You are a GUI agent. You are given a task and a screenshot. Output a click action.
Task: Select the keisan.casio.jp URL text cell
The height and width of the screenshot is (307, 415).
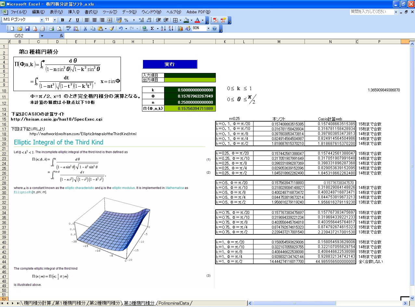pos(57,119)
